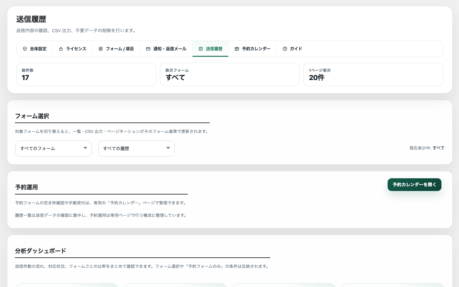Click the 1ページ表示 20件 summary card
This screenshot has width=459, height=287.
click(x=373, y=74)
